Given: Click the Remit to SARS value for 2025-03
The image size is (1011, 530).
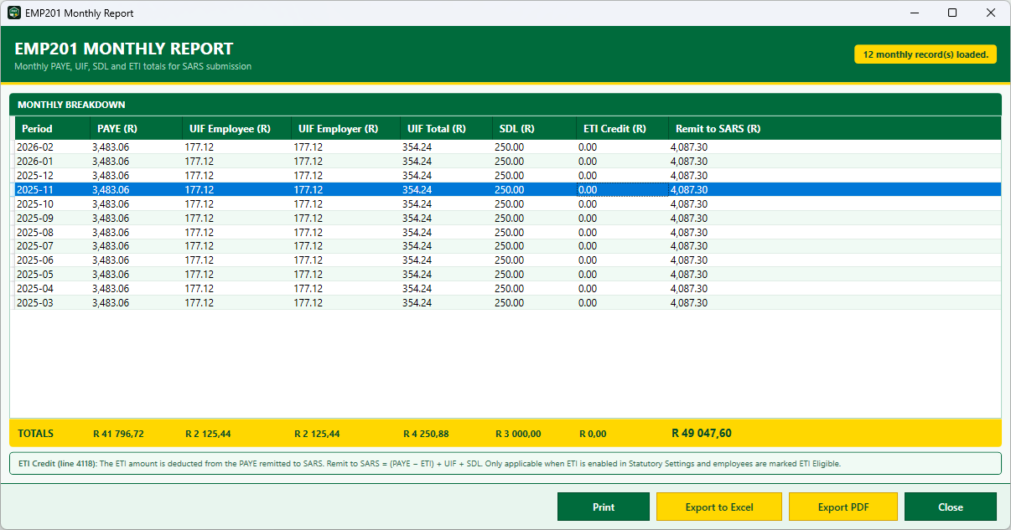Looking at the screenshot, I should (x=689, y=302).
